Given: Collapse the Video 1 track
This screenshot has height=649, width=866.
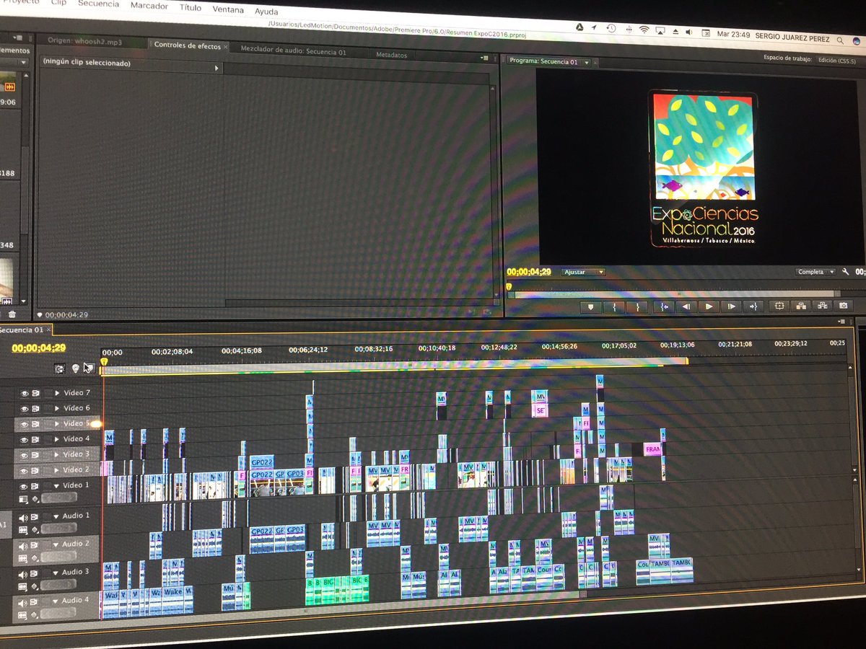Looking at the screenshot, I should [57, 485].
